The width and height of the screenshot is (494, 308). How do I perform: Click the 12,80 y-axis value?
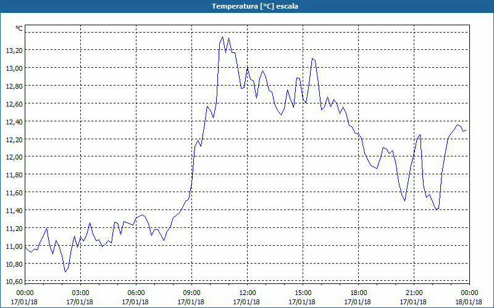click(x=14, y=86)
